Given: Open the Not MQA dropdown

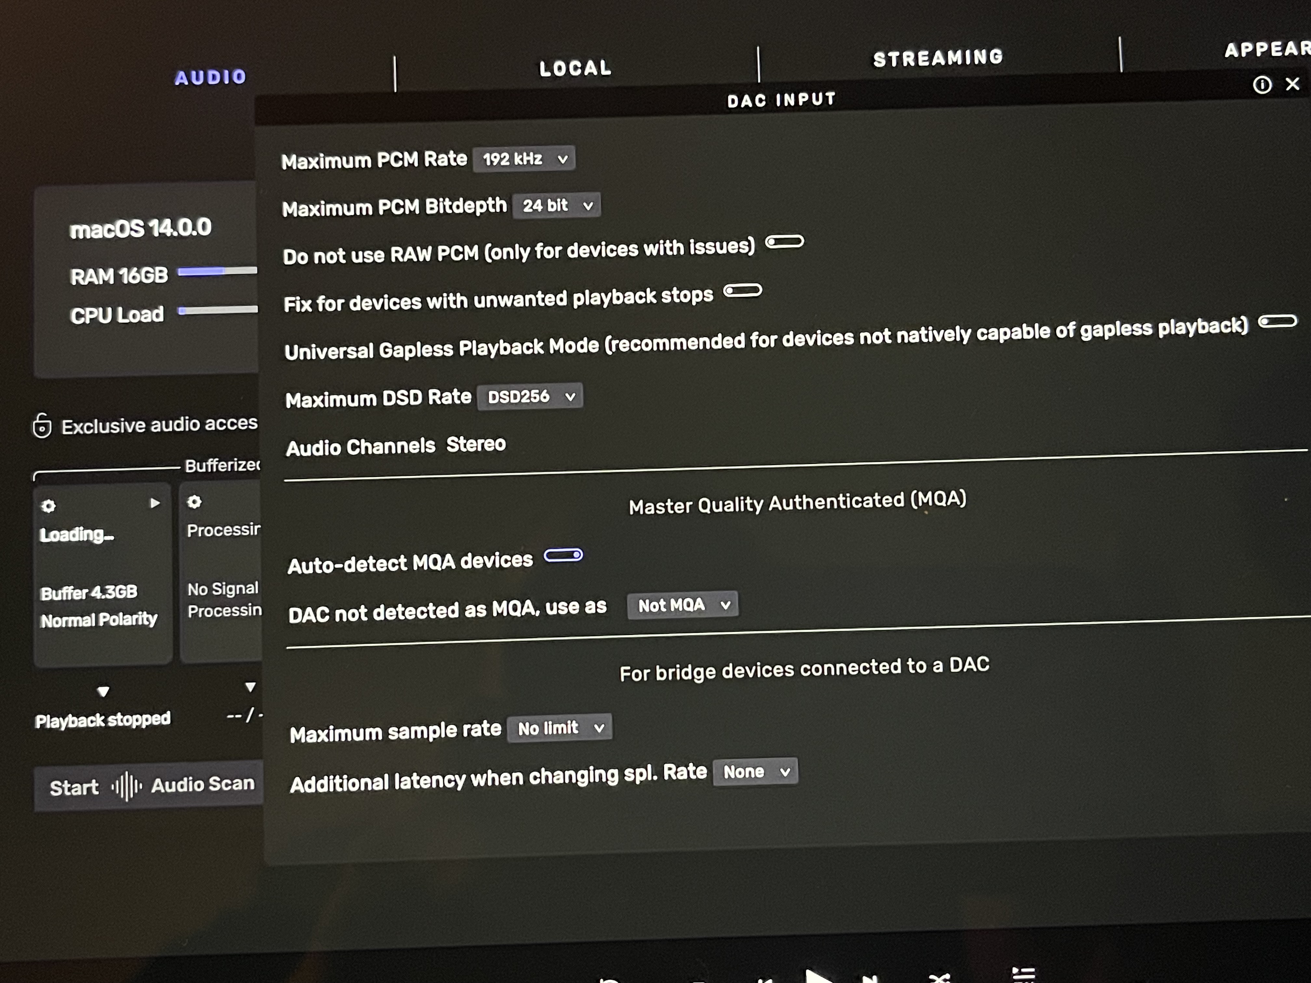Looking at the screenshot, I should pyautogui.click(x=683, y=605).
